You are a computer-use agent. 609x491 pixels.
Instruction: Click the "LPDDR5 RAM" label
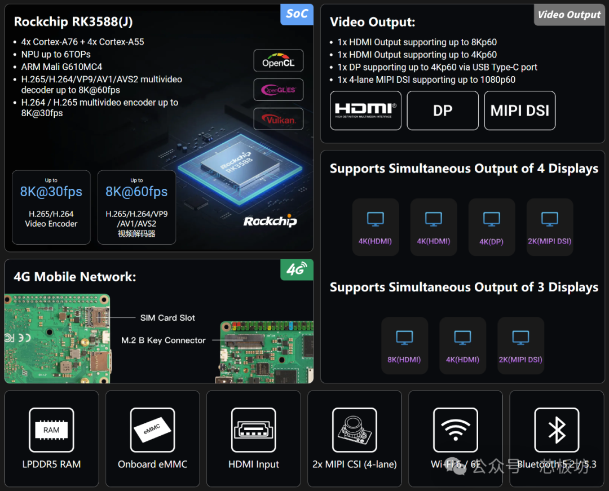[52, 464]
